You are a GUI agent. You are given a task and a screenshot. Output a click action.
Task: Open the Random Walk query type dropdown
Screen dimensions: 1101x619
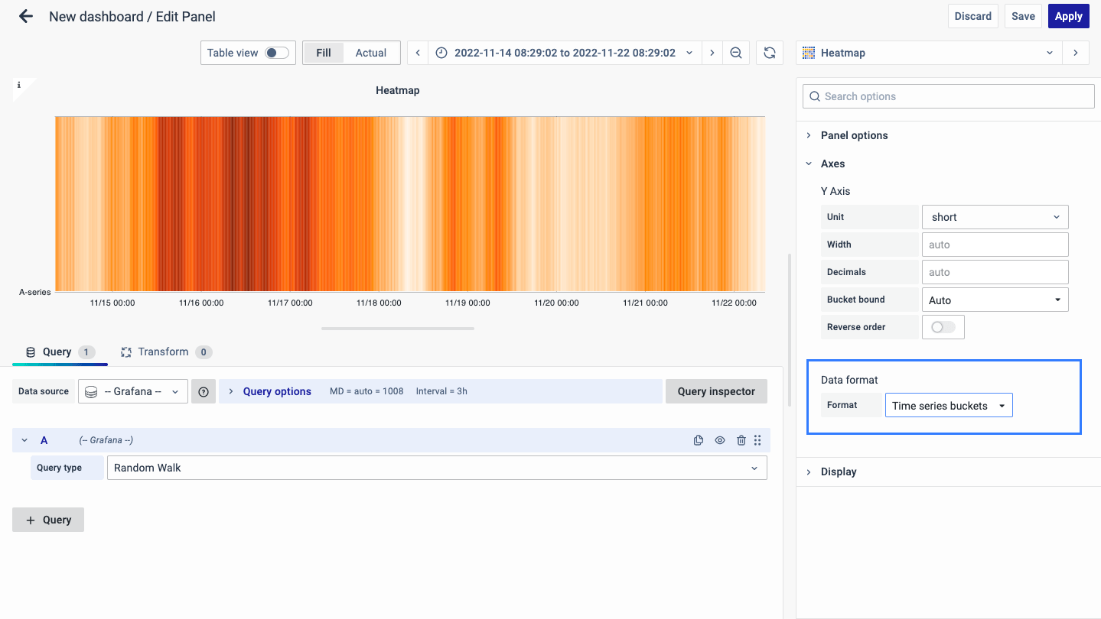437,467
